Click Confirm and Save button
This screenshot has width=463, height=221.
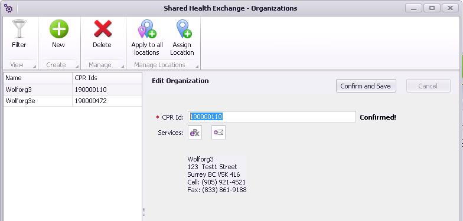(366, 86)
